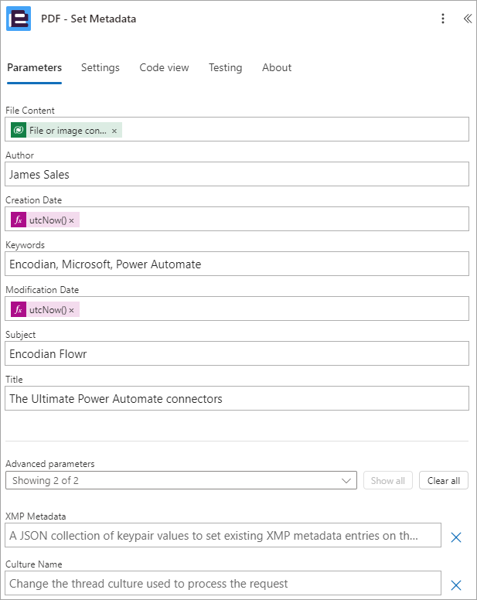Switch to the Settings tab
477x600 pixels.
(x=101, y=68)
